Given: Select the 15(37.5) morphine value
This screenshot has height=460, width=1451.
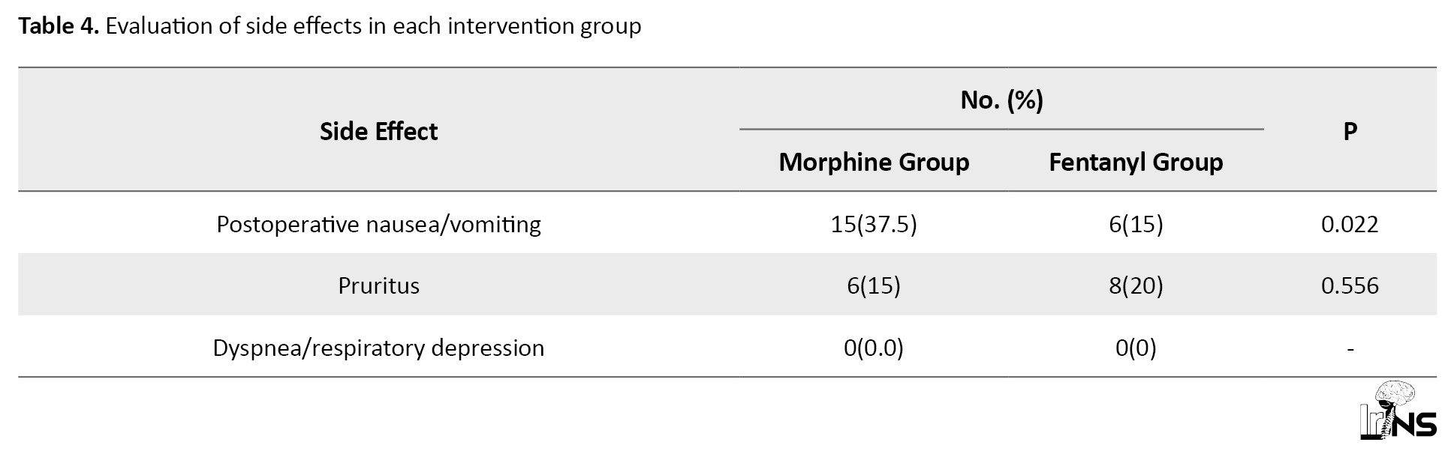Looking at the screenshot, I should coord(874,224).
